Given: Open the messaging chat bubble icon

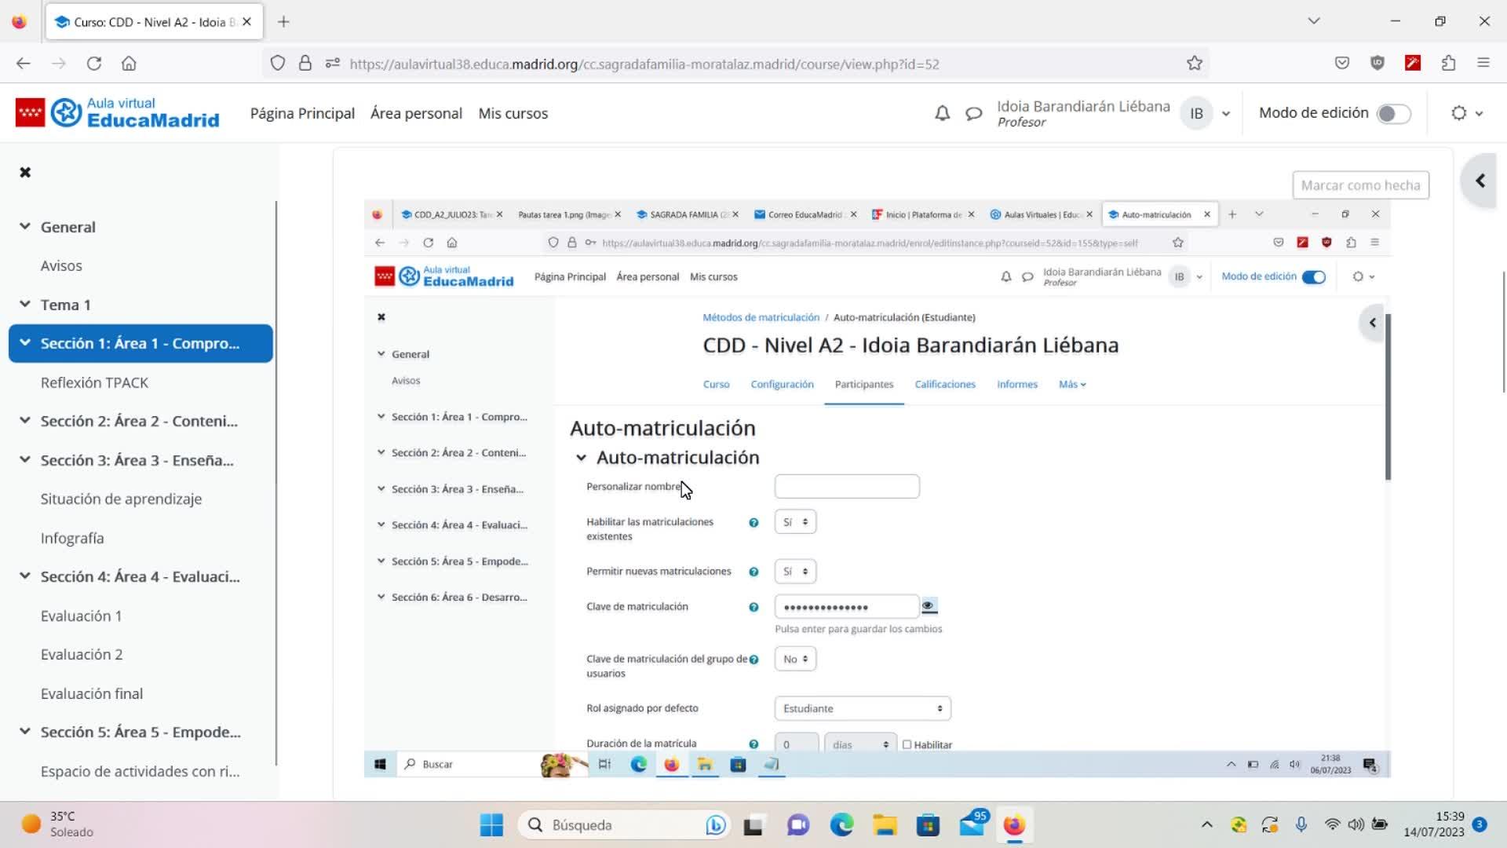Looking at the screenshot, I should (973, 114).
